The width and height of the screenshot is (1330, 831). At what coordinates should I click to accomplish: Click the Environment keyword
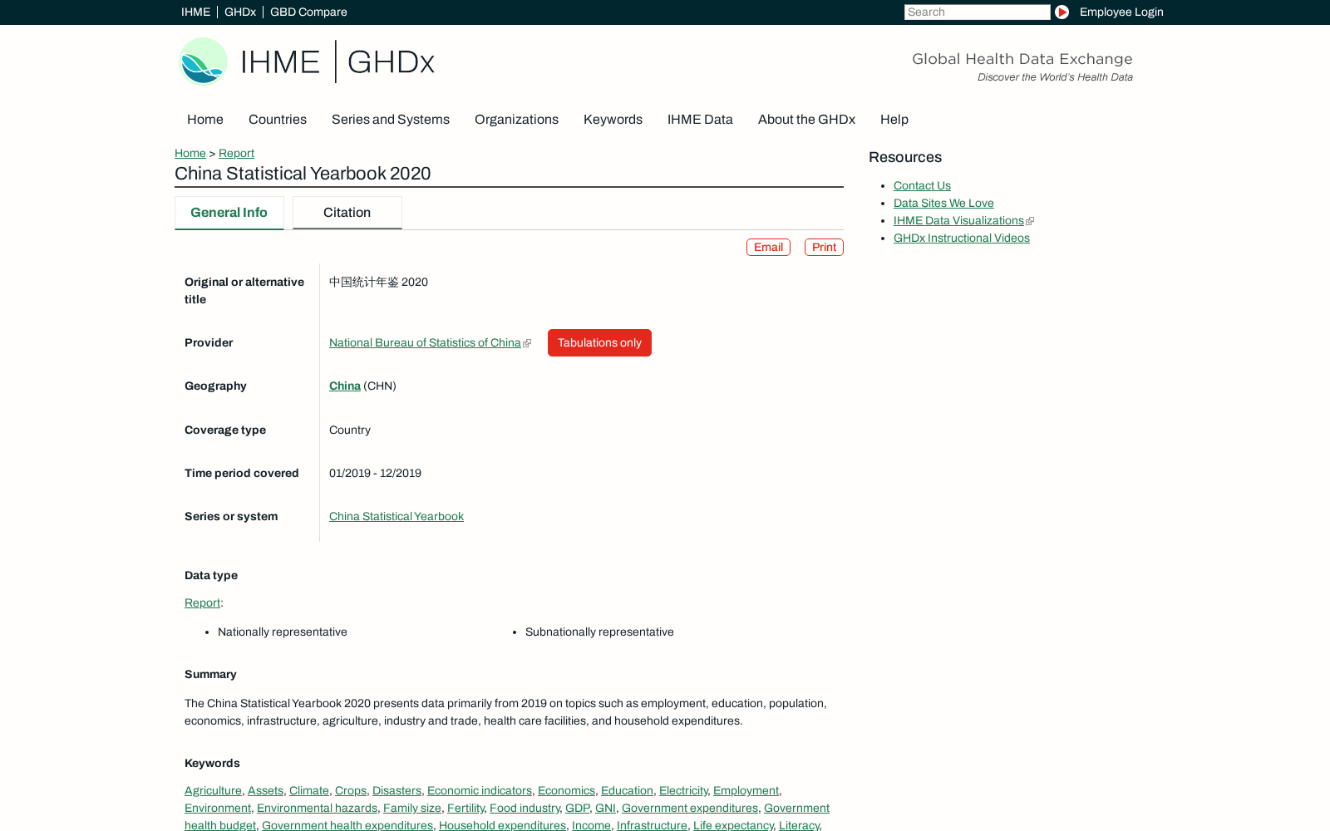click(218, 809)
